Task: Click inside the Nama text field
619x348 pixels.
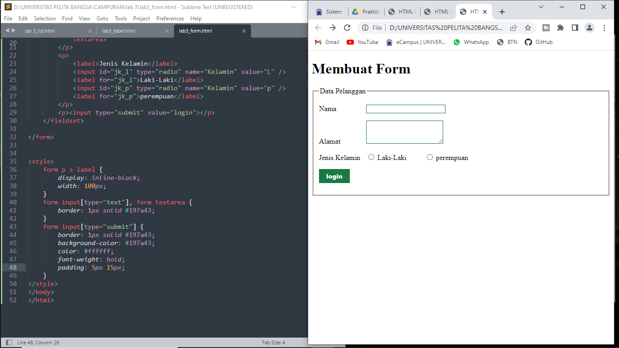Action: pos(405,109)
